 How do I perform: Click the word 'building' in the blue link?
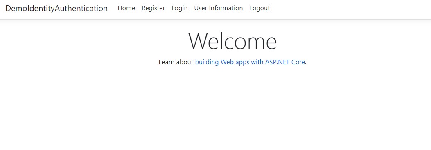(207, 62)
